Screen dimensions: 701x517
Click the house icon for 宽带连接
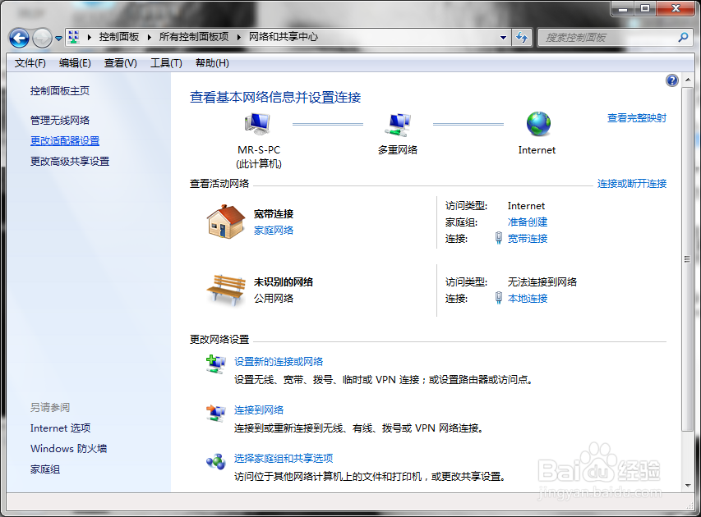(x=226, y=222)
